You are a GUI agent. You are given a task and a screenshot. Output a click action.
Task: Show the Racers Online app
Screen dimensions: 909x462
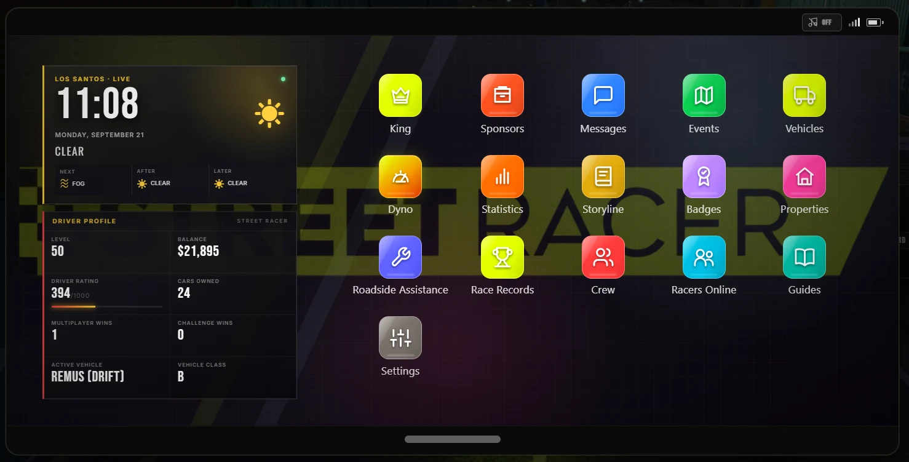pyautogui.click(x=704, y=257)
